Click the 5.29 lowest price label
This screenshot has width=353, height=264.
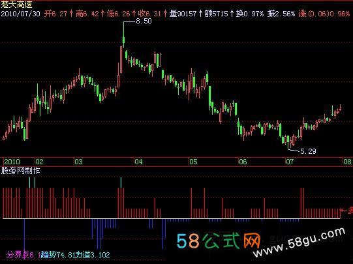(x=308, y=151)
